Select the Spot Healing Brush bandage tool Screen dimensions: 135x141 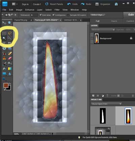pos(10,54)
